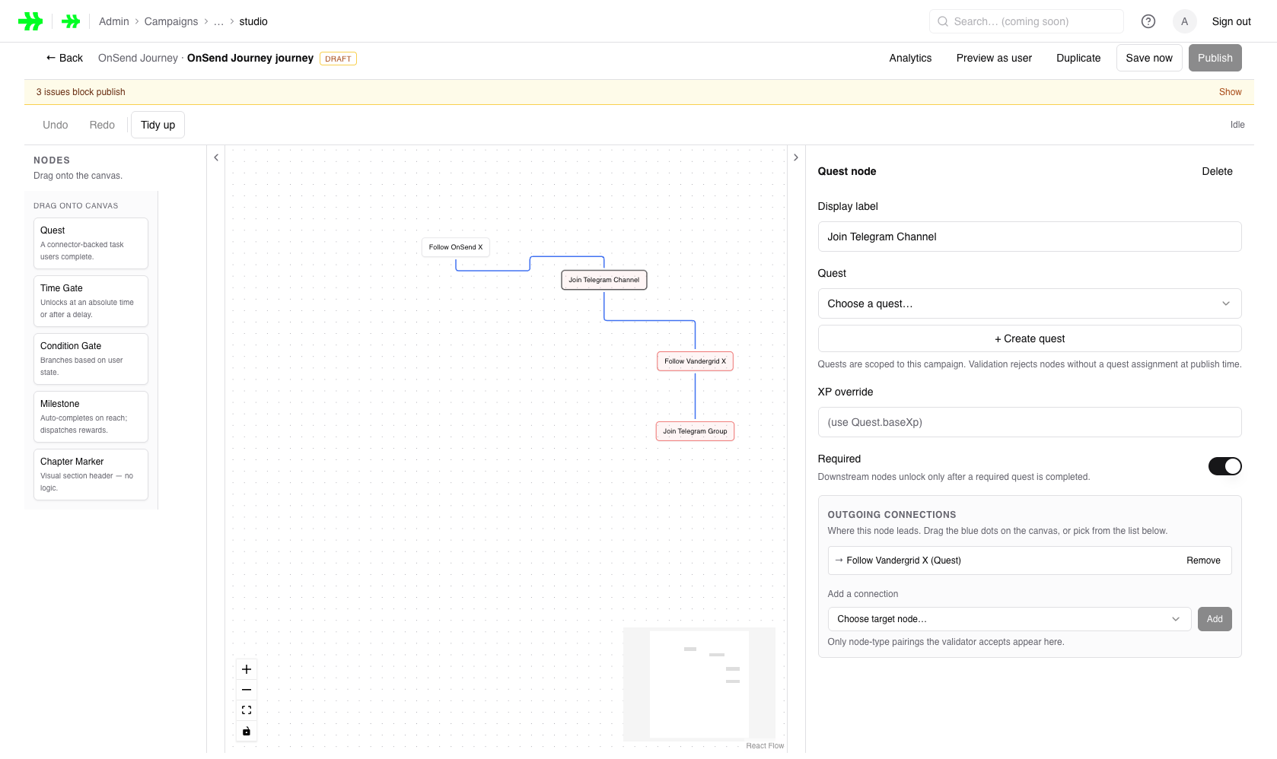The height and width of the screenshot is (759, 1277).
Task: Click the OnSend Journey campaign name
Action: tap(138, 58)
